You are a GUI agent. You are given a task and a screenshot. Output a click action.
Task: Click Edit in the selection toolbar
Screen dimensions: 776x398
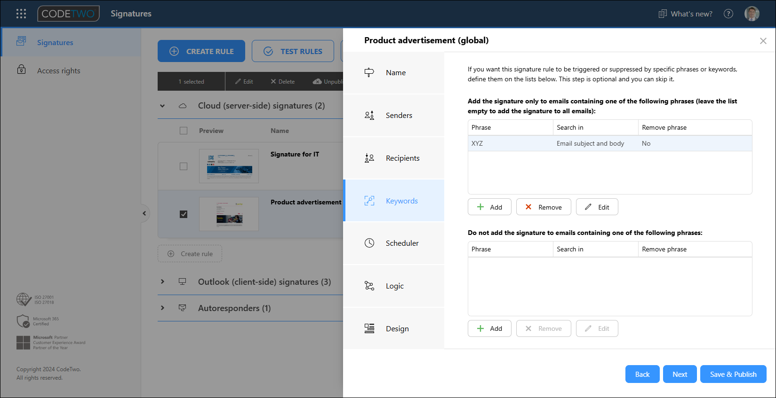[244, 81]
